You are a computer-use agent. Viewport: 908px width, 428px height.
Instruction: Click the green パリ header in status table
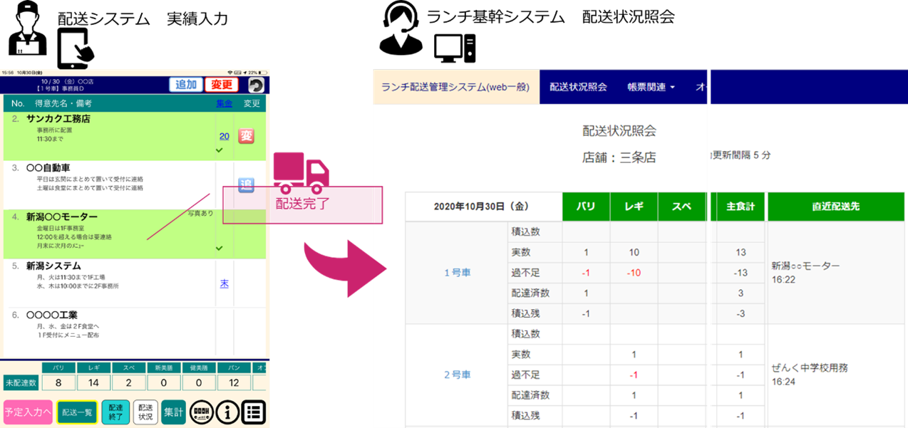586,207
